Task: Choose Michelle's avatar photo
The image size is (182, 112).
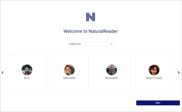Action: point(69,70)
